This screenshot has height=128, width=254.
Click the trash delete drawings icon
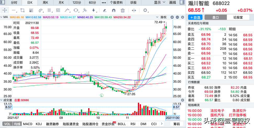point(123,10)
